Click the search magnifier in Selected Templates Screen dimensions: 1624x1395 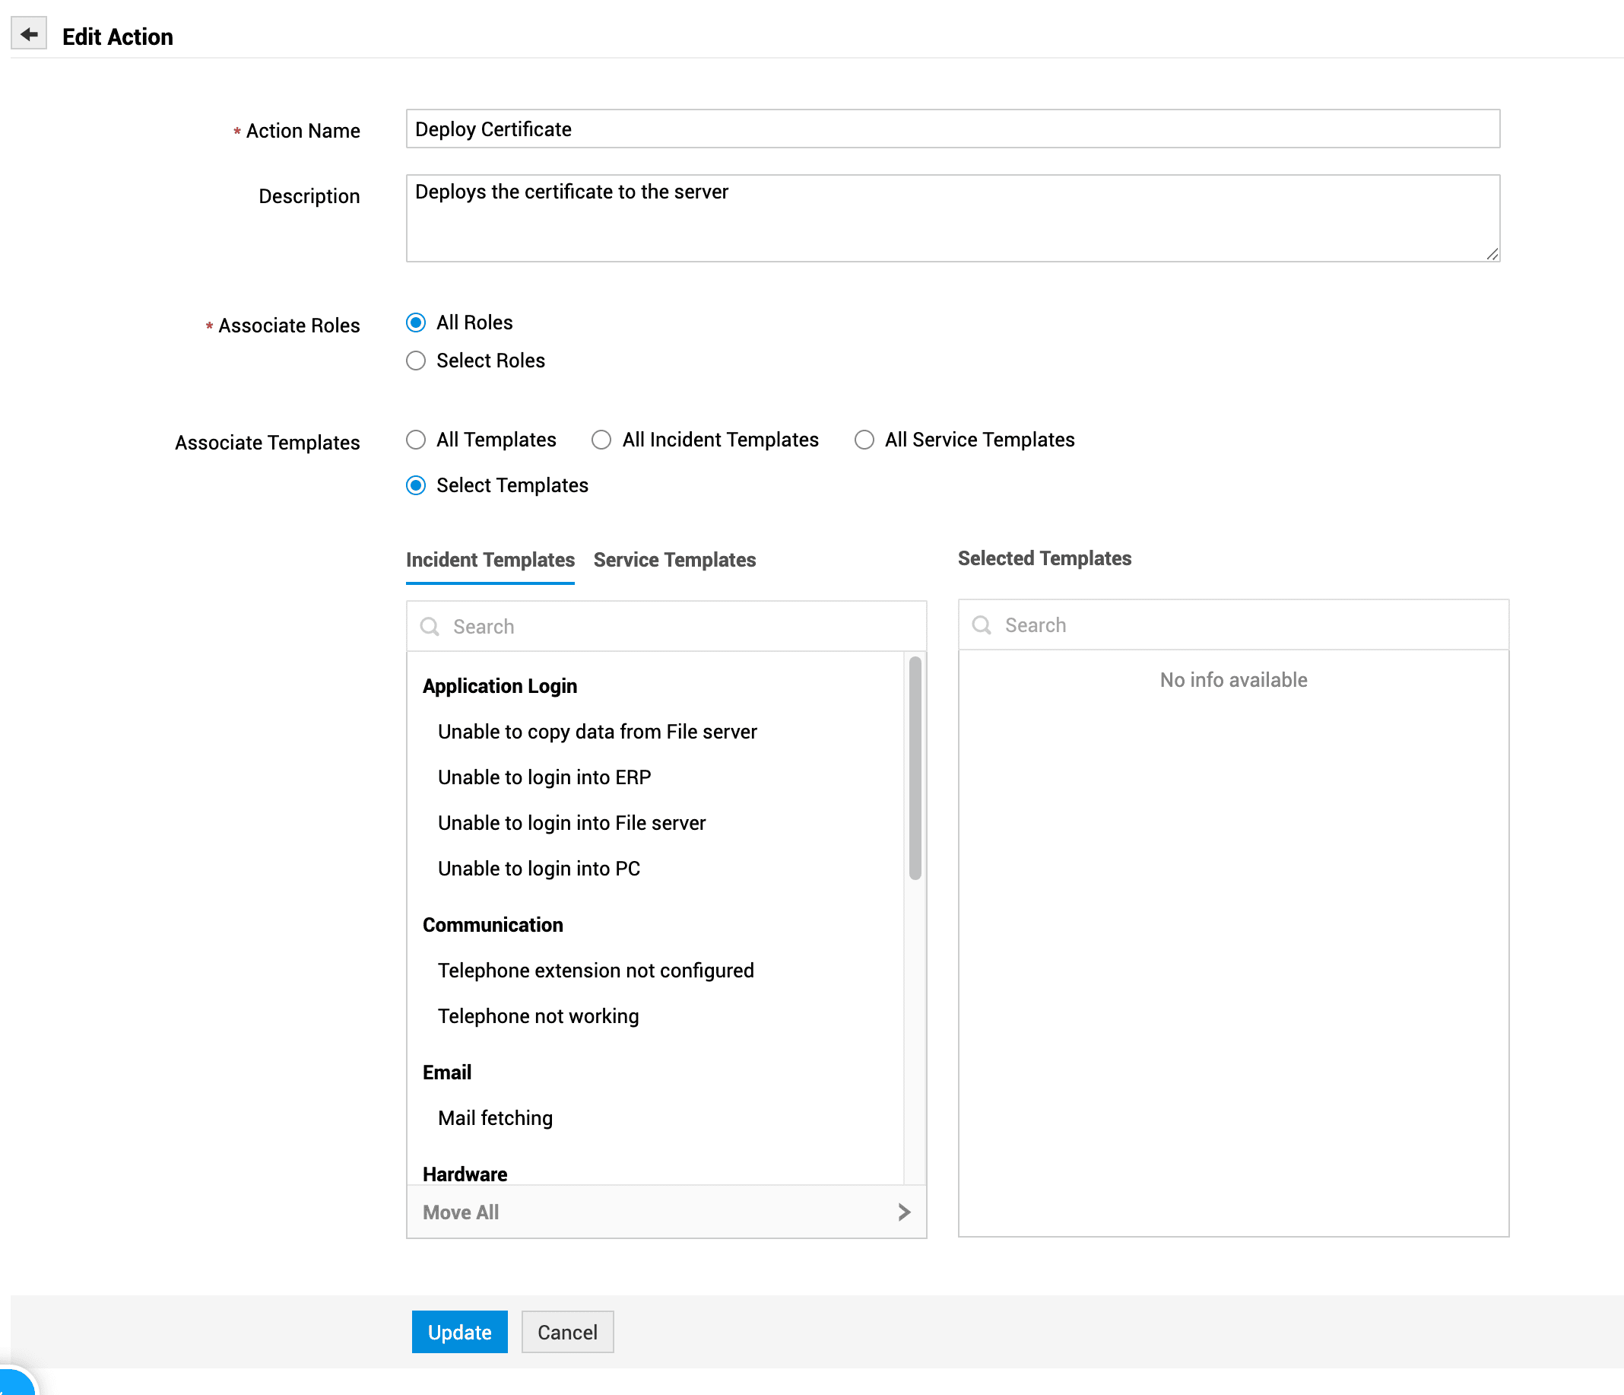[x=982, y=625]
